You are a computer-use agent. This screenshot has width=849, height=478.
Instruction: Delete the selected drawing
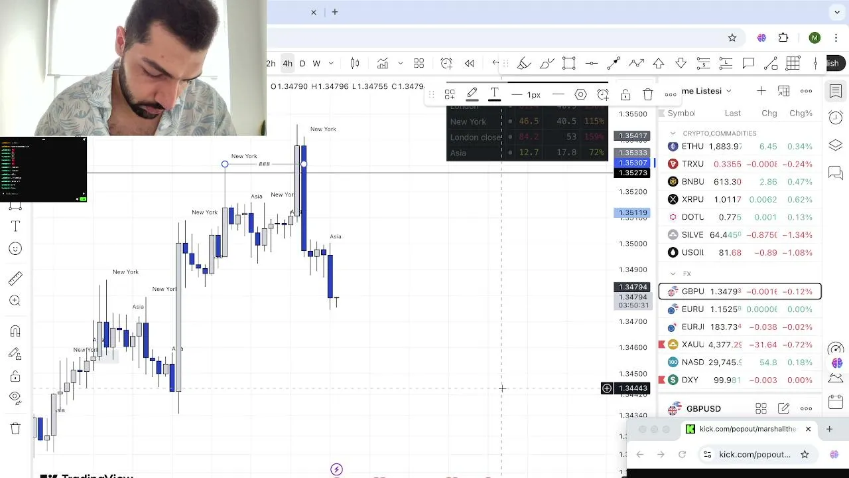(648, 95)
